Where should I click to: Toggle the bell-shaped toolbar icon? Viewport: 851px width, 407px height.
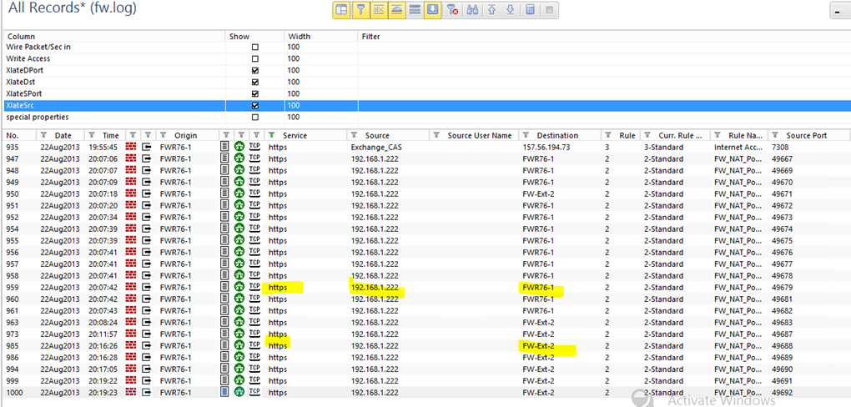[x=396, y=10]
